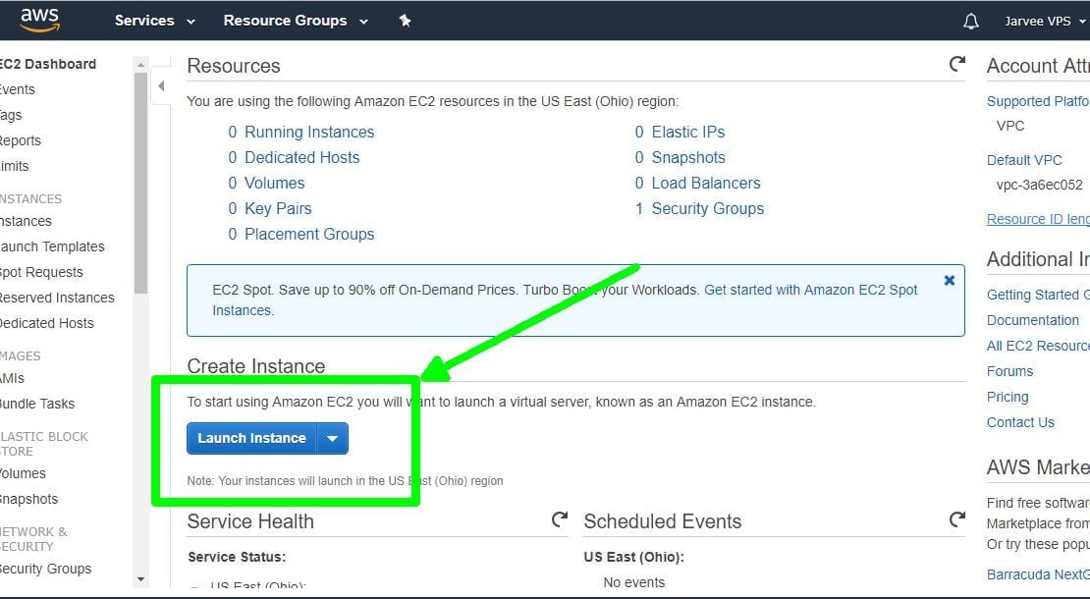Select Reports in sidebar
The width and height of the screenshot is (1090, 599).
point(21,141)
